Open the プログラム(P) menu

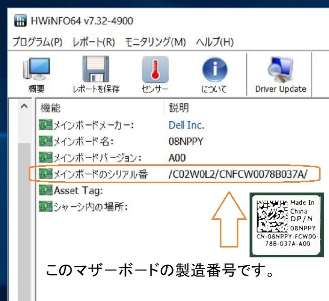coord(38,42)
